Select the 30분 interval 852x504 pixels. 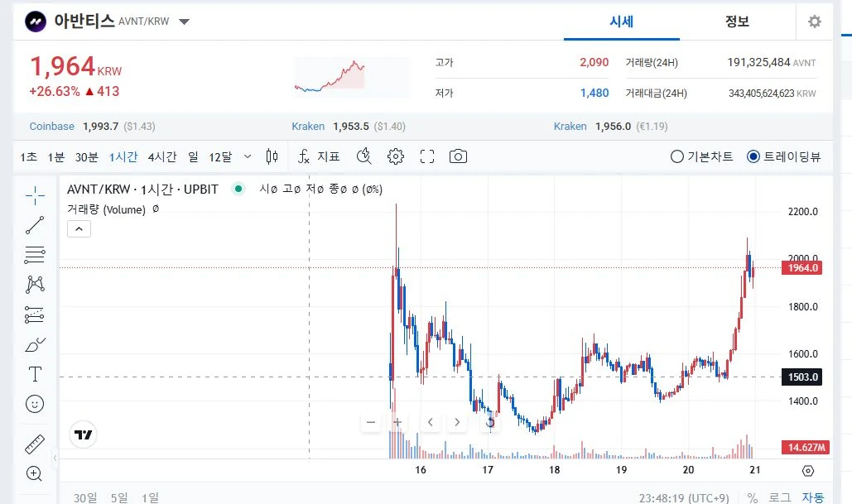click(86, 157)
